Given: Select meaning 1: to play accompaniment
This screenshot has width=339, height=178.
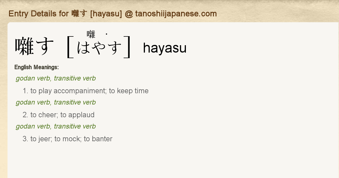Looking at the screenshot, I should (x=86, y=91).
